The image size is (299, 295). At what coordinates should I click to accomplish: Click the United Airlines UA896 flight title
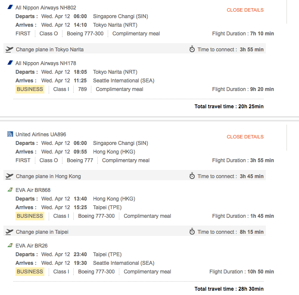(41, 135)
